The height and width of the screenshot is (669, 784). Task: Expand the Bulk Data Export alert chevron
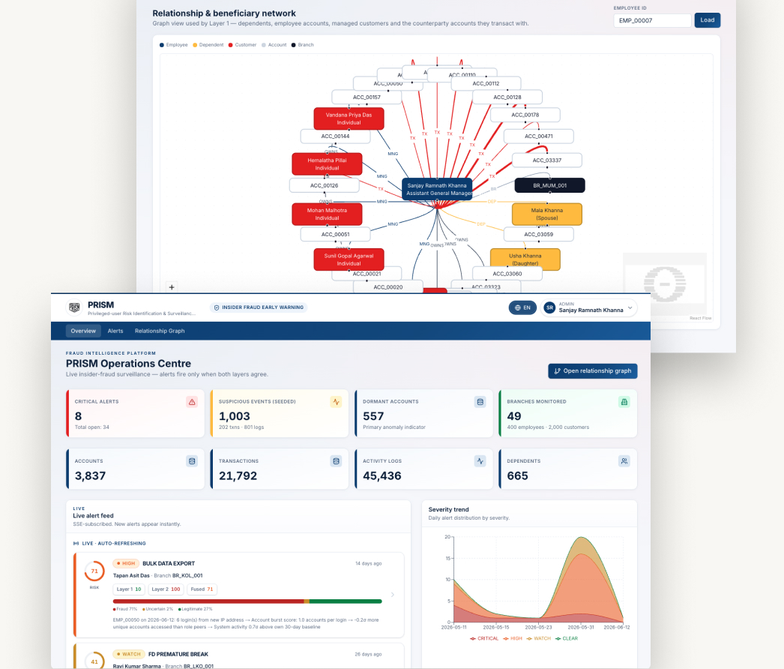(x=393, y=595)
